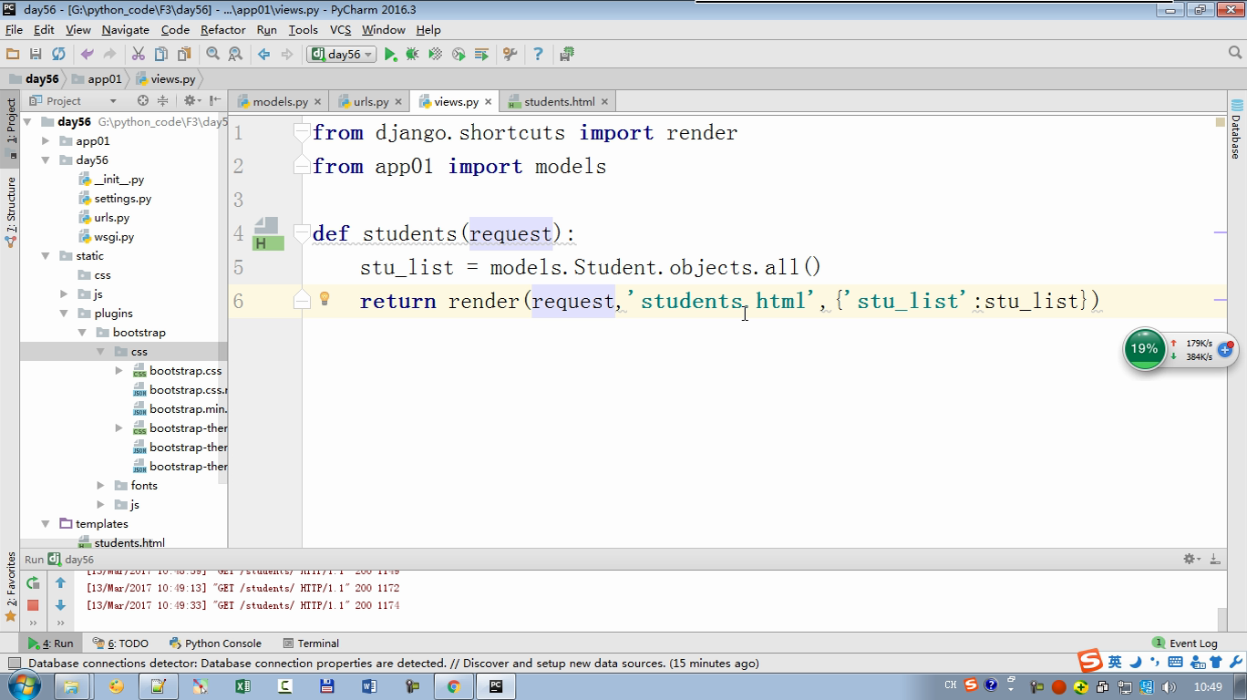Click the Scroll from Source target icon
The height and width of the screenshot is (700, 1247).
coord(142,101)
